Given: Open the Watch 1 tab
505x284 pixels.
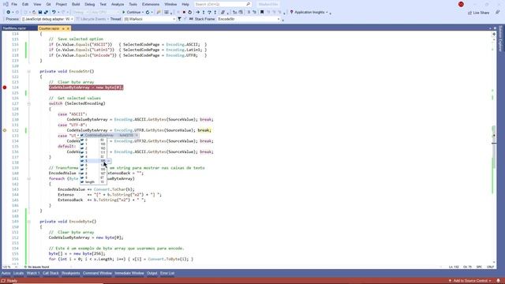Looking at the screenshot, I should 33,274.
